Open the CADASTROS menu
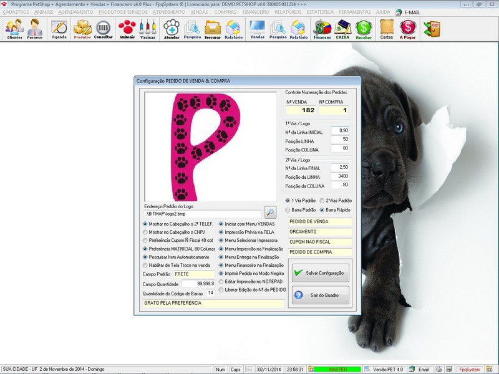The height and width of the screenshot is (374, 499). click(x=16, y=11)
